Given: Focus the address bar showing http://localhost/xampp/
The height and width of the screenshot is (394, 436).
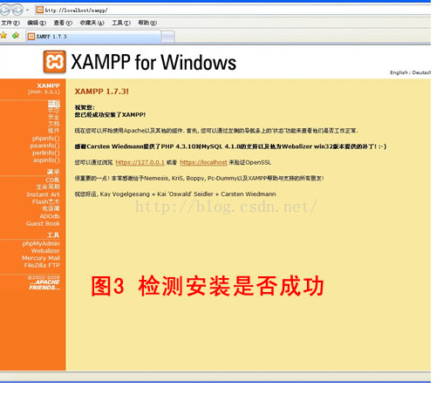Looking at the screenshot, I should 233,10.
